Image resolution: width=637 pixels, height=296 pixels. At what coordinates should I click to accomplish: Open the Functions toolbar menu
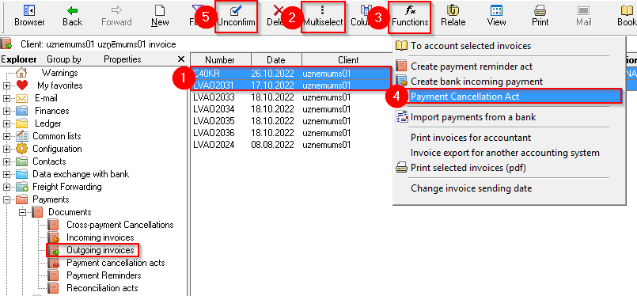pyautogui.click(x=410, y=17)
